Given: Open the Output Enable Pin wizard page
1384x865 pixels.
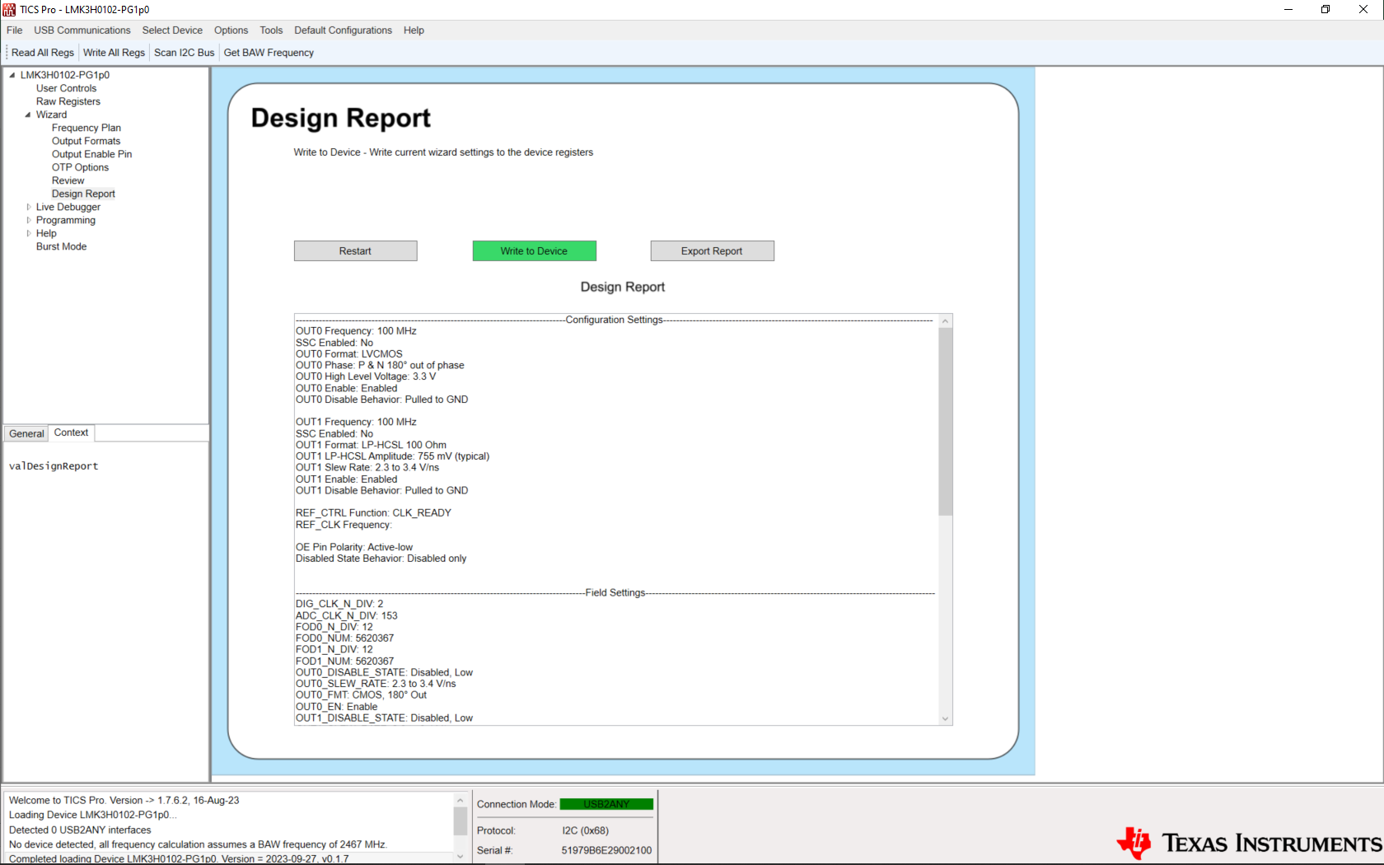Looking at the screenshot, I should [91, 154].
